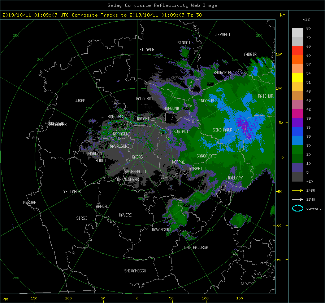The width and height of the screenshot is (325, 303).
Task: Click the HANGAL city label
Action: click(102, 206)
